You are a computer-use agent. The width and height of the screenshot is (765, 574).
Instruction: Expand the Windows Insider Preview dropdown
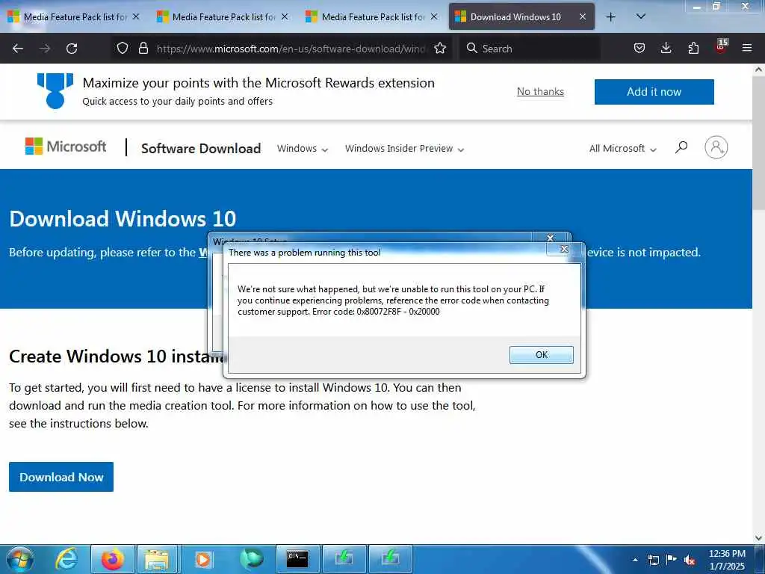[x=404, y=149]
